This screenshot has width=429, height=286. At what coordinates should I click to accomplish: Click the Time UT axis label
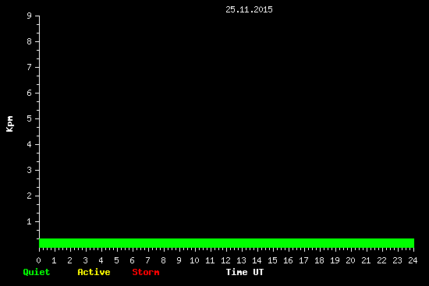coord(245,272)
